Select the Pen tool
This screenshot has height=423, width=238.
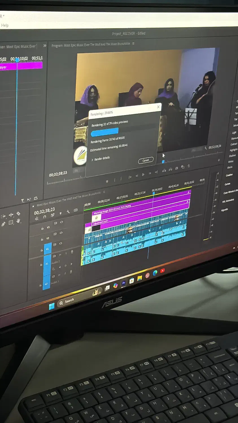pos(3,224)
